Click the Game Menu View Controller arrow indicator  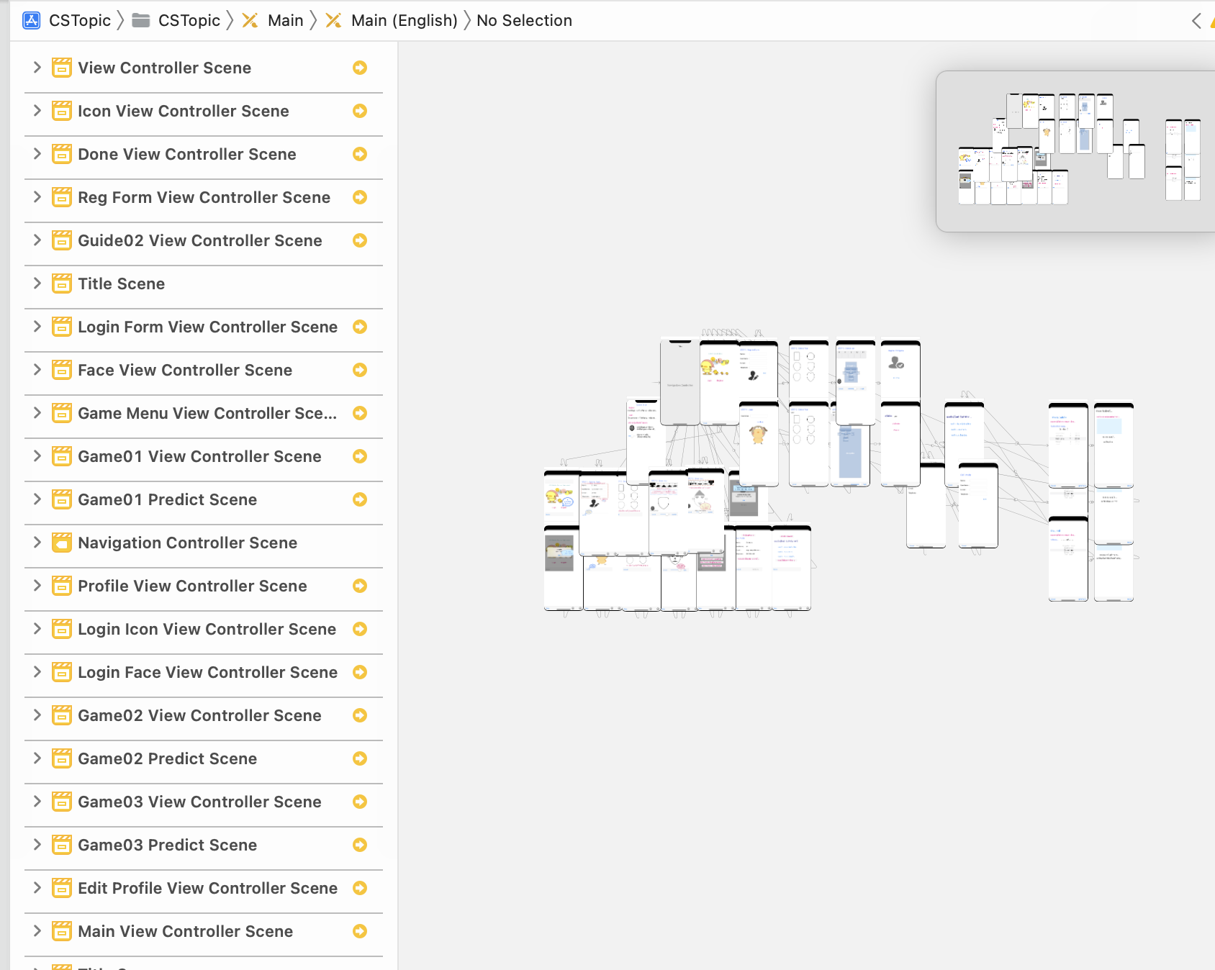click(x=360, y=413)
